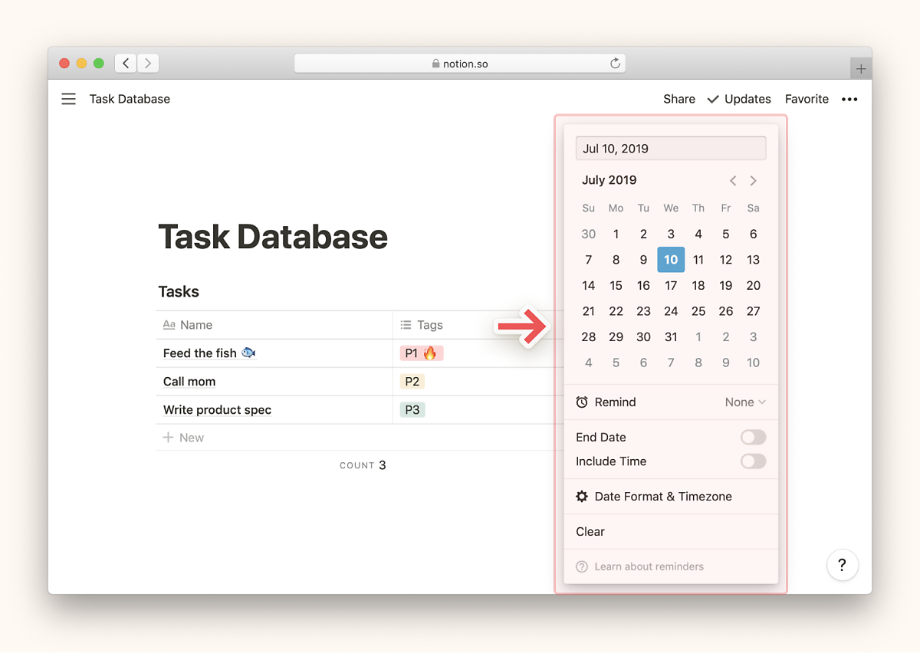Pick July 15 on the calendar
Viewport: 920px width, 653px height.
(x=616, y=286)
